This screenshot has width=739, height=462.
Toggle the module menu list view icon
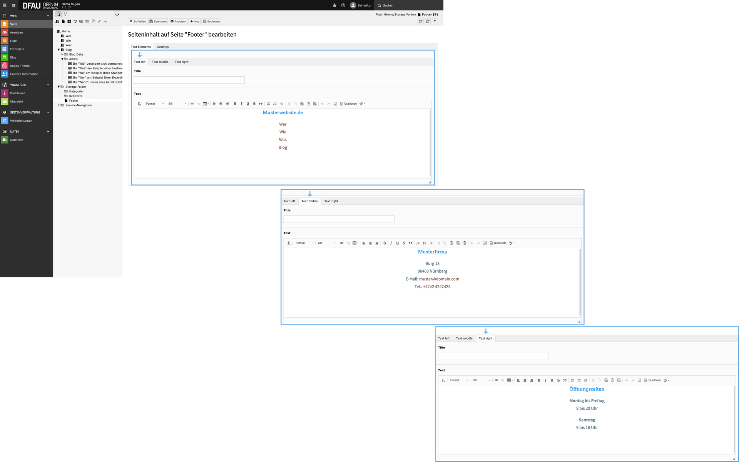point(14,5)
